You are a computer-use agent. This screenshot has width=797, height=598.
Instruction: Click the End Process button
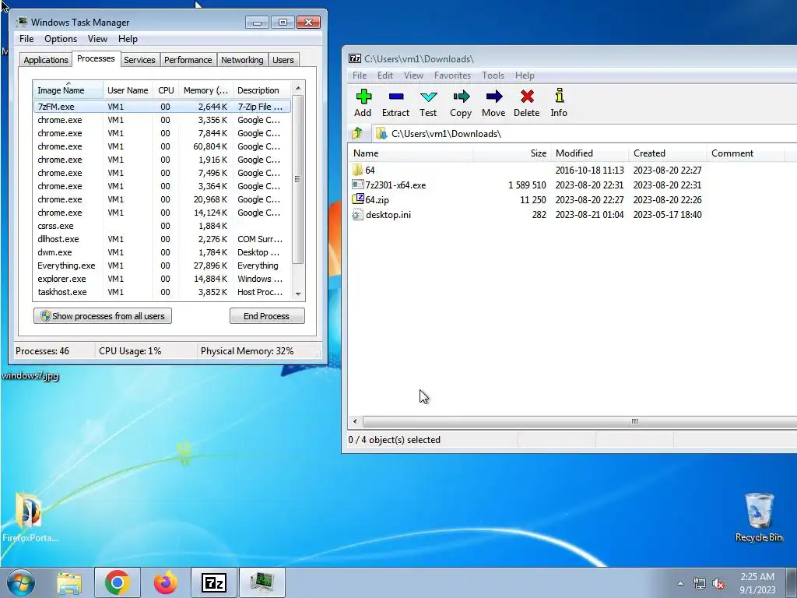[267, 316]
